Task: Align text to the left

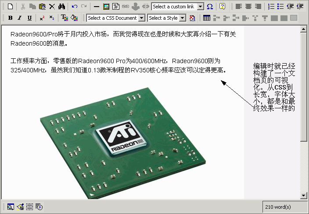Action: 239,7
